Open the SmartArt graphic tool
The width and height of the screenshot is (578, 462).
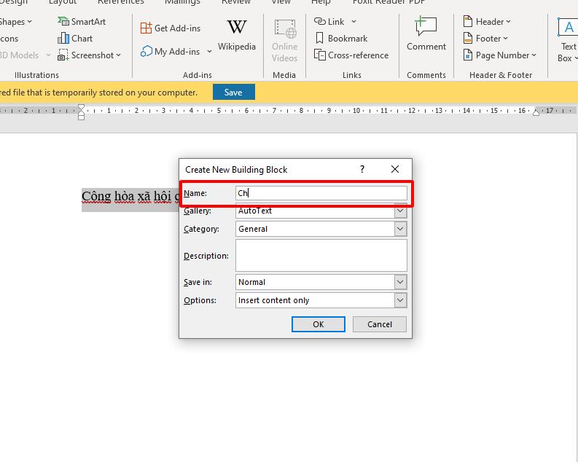click(82, 22)
